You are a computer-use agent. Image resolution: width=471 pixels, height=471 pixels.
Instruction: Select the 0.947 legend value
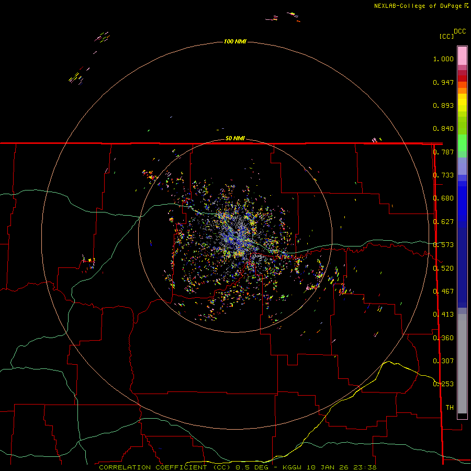pyautogui.click(x=443, y=82)
